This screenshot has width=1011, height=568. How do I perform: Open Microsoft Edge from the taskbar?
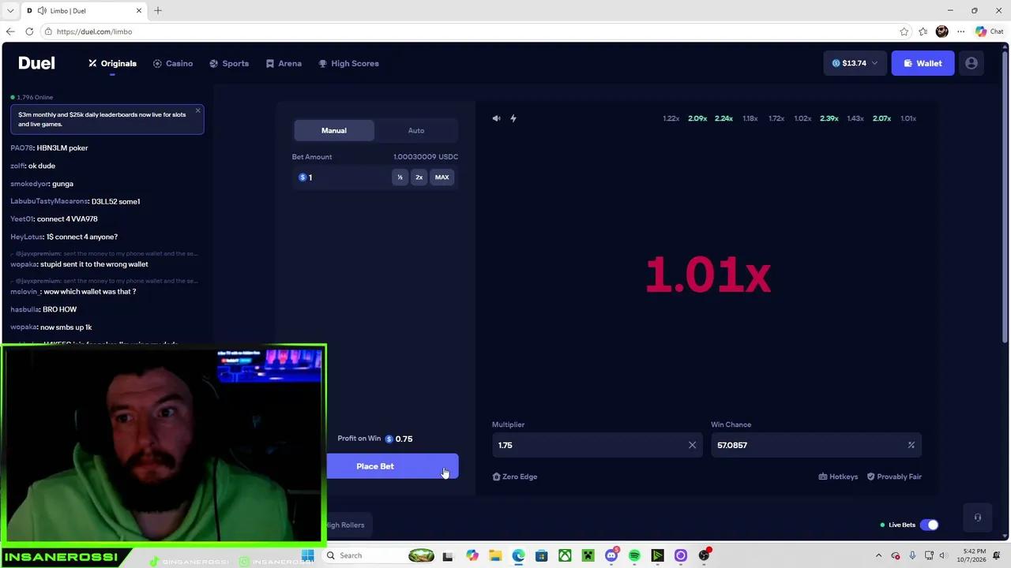(x=518, y=555)
